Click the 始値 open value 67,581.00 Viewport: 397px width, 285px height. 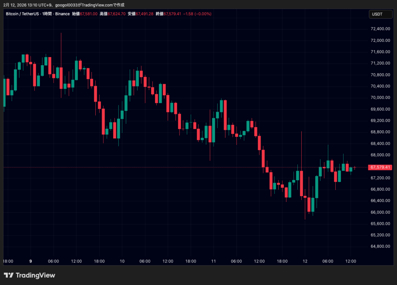(88, 14)
